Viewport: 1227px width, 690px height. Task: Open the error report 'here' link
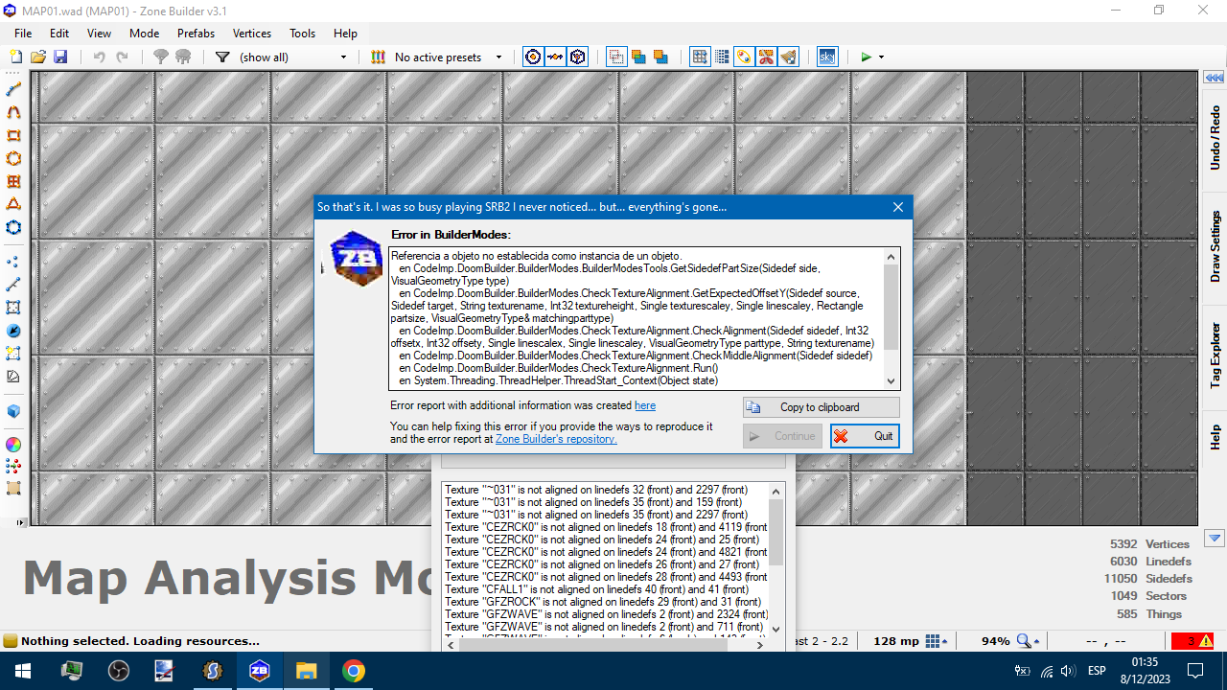645,406
